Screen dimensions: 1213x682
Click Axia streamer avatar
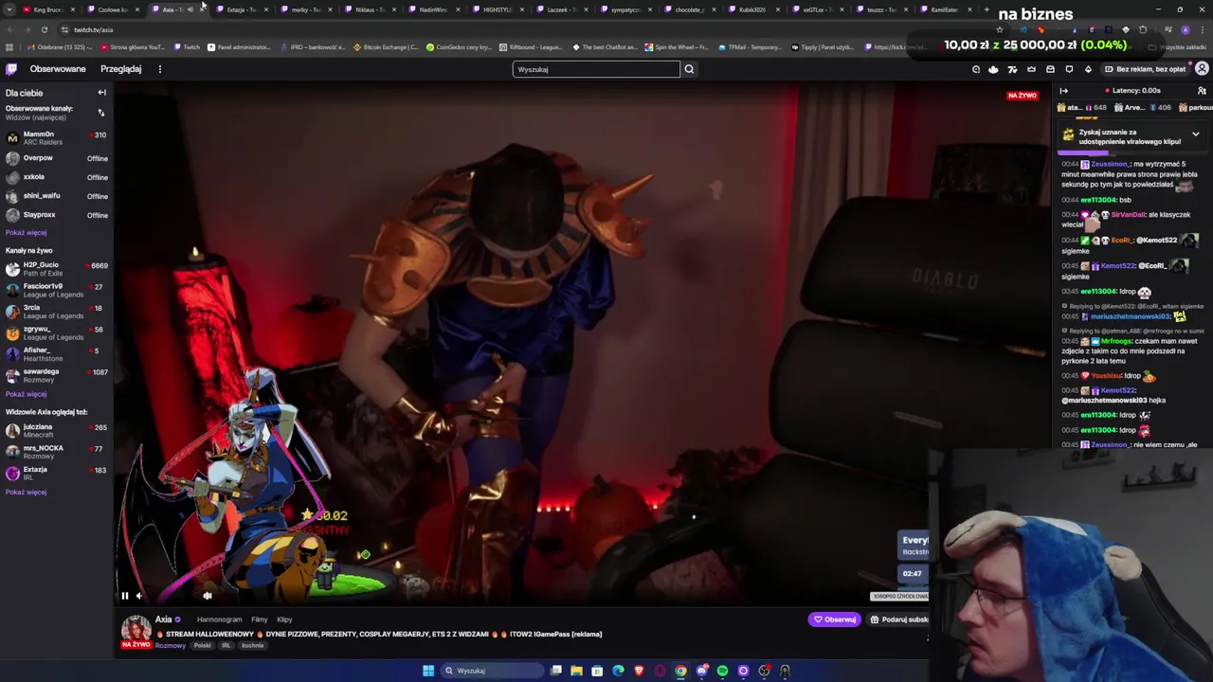(x=136, y=630)
